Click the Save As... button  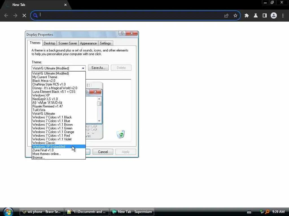tap(98, 68)
